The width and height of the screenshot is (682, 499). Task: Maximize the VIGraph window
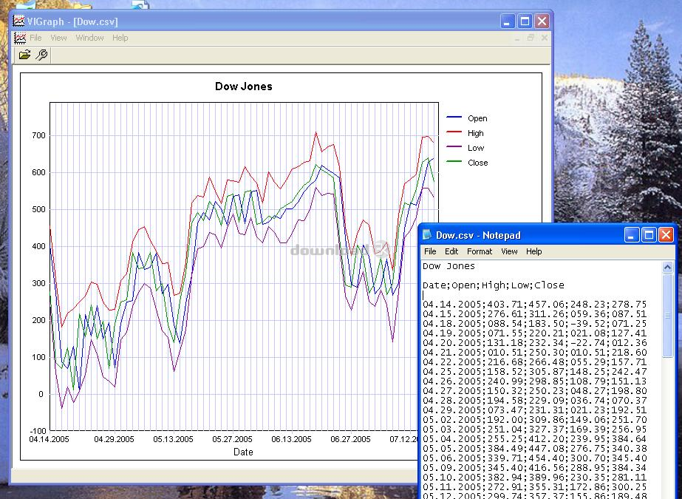525,21
